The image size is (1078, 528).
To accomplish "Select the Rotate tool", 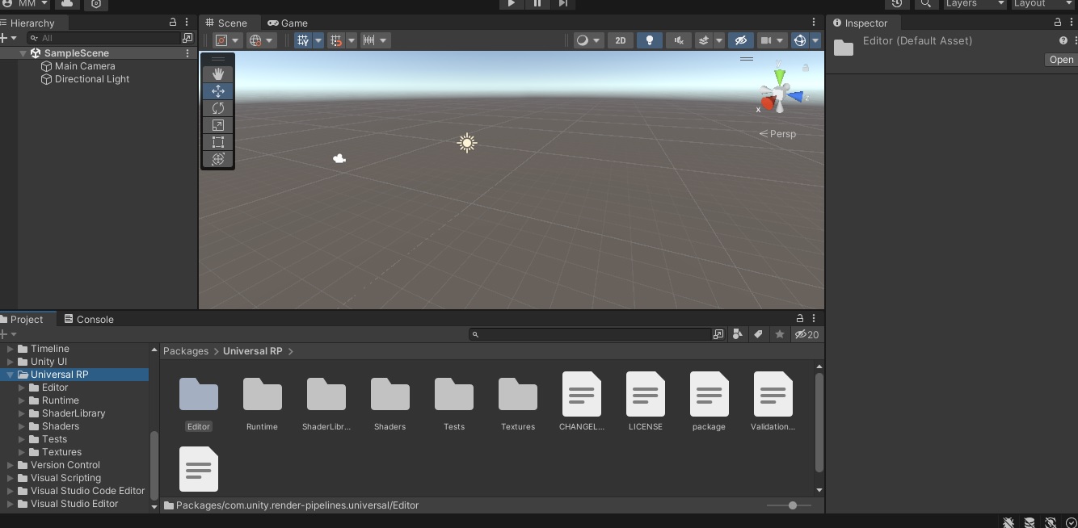I will tap(217, 107).
